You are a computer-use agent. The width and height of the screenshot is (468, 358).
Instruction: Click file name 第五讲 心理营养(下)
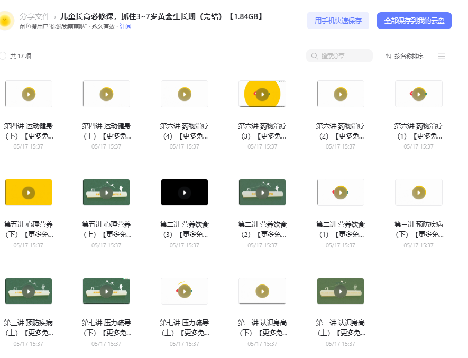coord(29,230)
